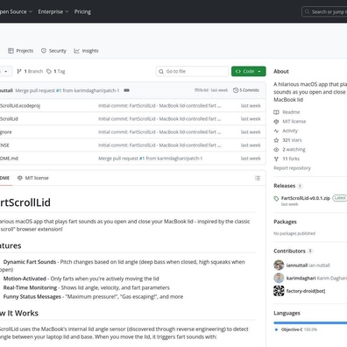The width and height of the screenshot is (347, 347).
Task: Open Merge pull request message for README.md
Action: point(150,159)
